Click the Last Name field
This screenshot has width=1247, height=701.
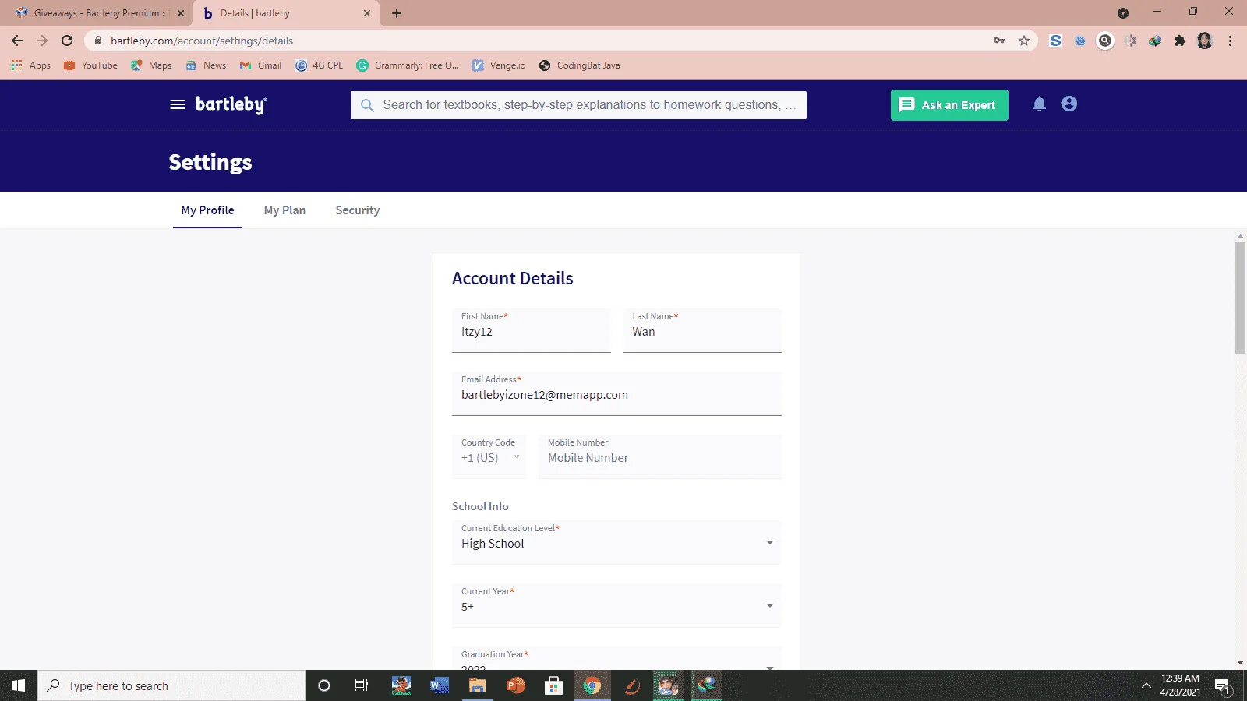(702, 330)
